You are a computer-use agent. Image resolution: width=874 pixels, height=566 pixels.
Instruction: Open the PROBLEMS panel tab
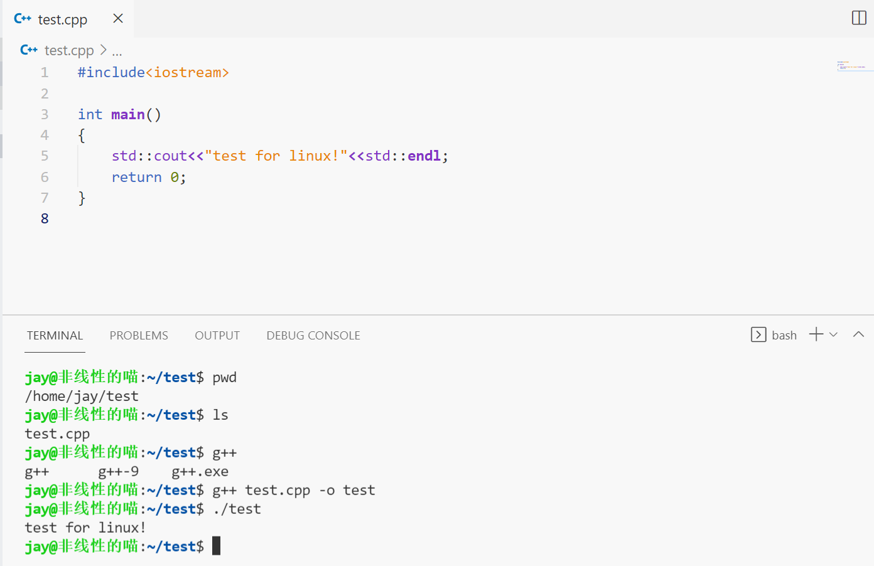click(x=139, y=336)
